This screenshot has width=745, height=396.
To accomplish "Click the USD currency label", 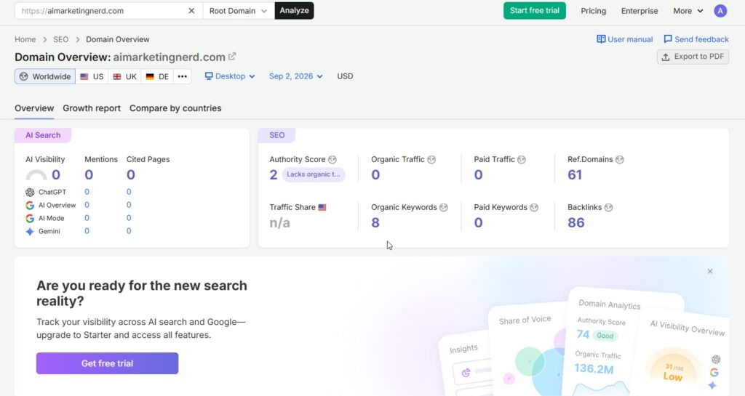I will [x=345, y=76].
